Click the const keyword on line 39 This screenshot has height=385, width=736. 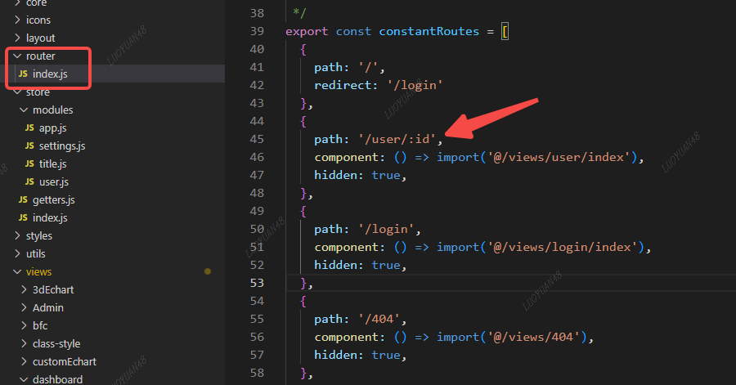tap(353, 31)
